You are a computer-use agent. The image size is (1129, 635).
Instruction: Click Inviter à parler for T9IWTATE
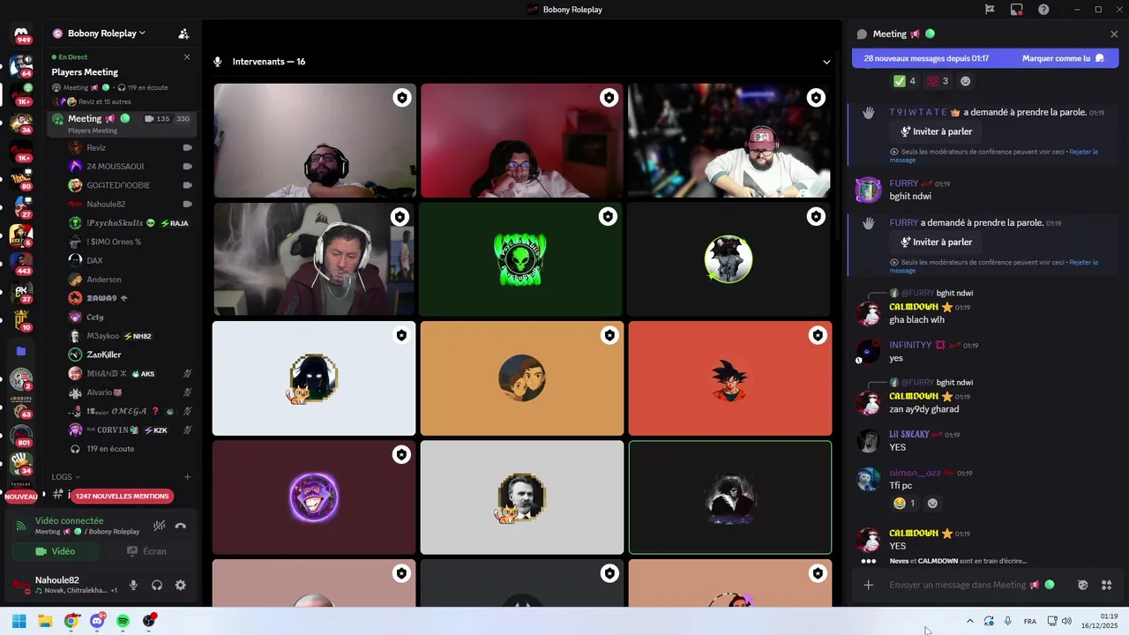click(x=936, y=131)
